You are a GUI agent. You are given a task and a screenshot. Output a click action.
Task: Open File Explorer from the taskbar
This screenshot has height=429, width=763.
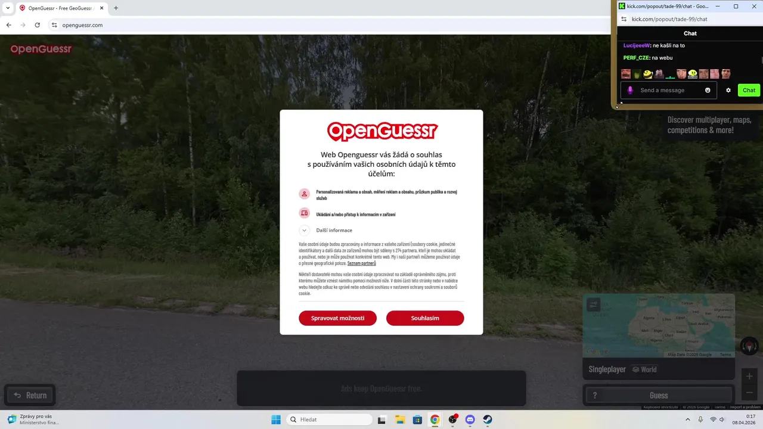click(400, 419)
